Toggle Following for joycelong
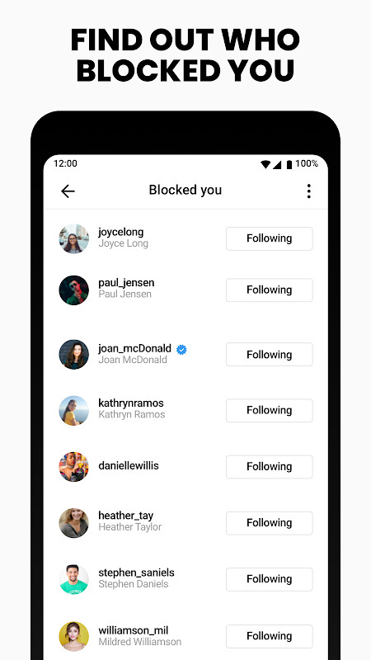This screenshot has height=660, width=371. click(270, 238)
